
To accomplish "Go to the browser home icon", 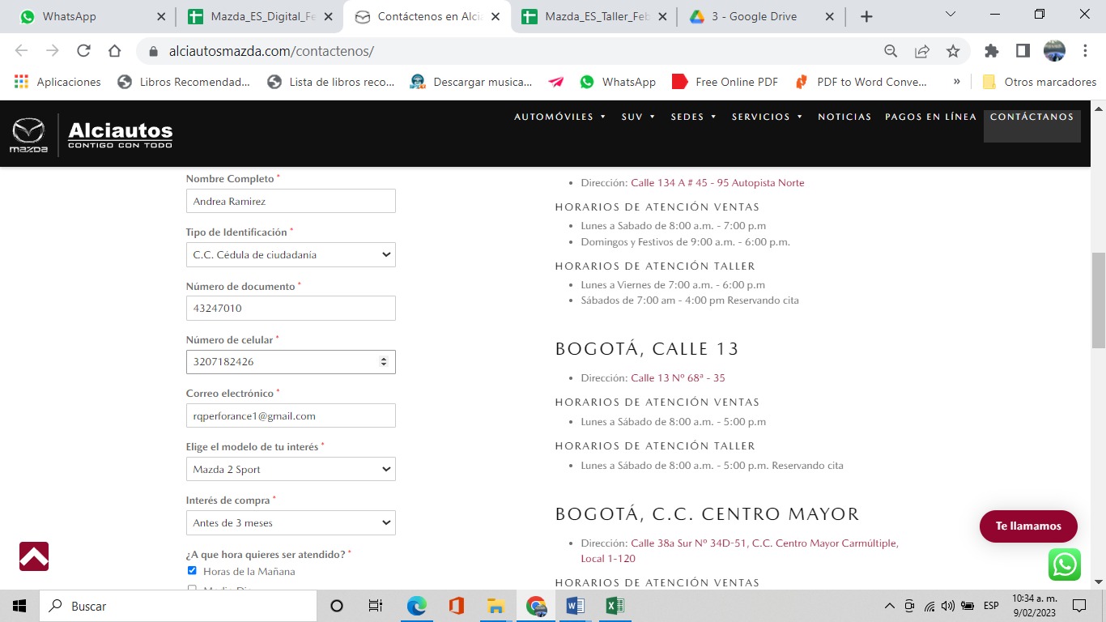I will (114, 51).
